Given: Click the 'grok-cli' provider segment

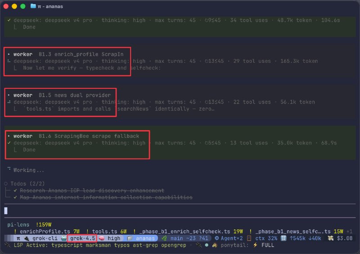Looking at the screenshot, I should click(45, 238).
